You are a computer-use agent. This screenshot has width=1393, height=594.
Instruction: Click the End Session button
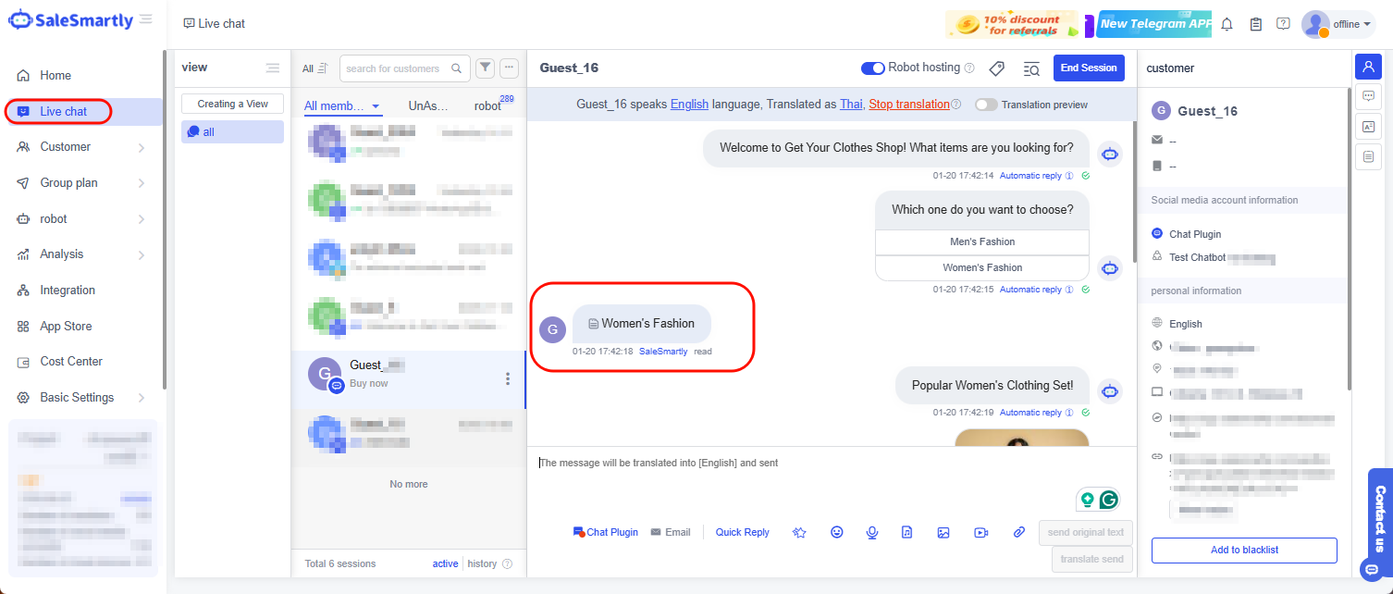[x=1088, y=68]
